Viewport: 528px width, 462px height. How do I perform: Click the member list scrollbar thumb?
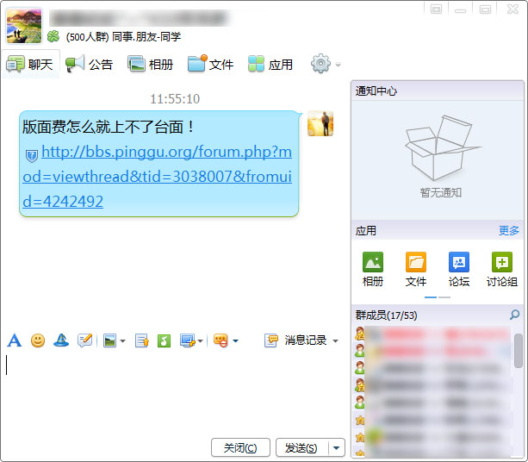coord(519,351)
